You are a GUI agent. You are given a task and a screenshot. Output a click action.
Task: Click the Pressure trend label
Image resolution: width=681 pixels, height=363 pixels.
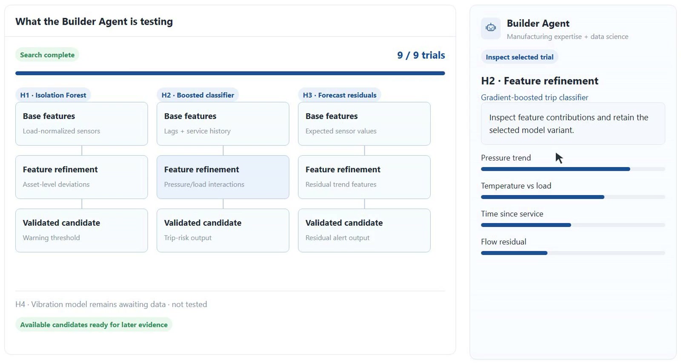[x=506, y=158]
